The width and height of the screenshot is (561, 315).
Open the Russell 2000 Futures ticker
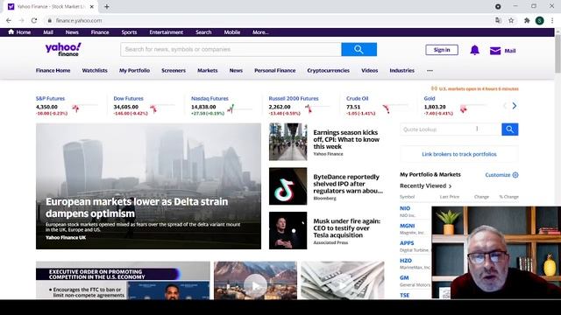[x=294, y=98]
